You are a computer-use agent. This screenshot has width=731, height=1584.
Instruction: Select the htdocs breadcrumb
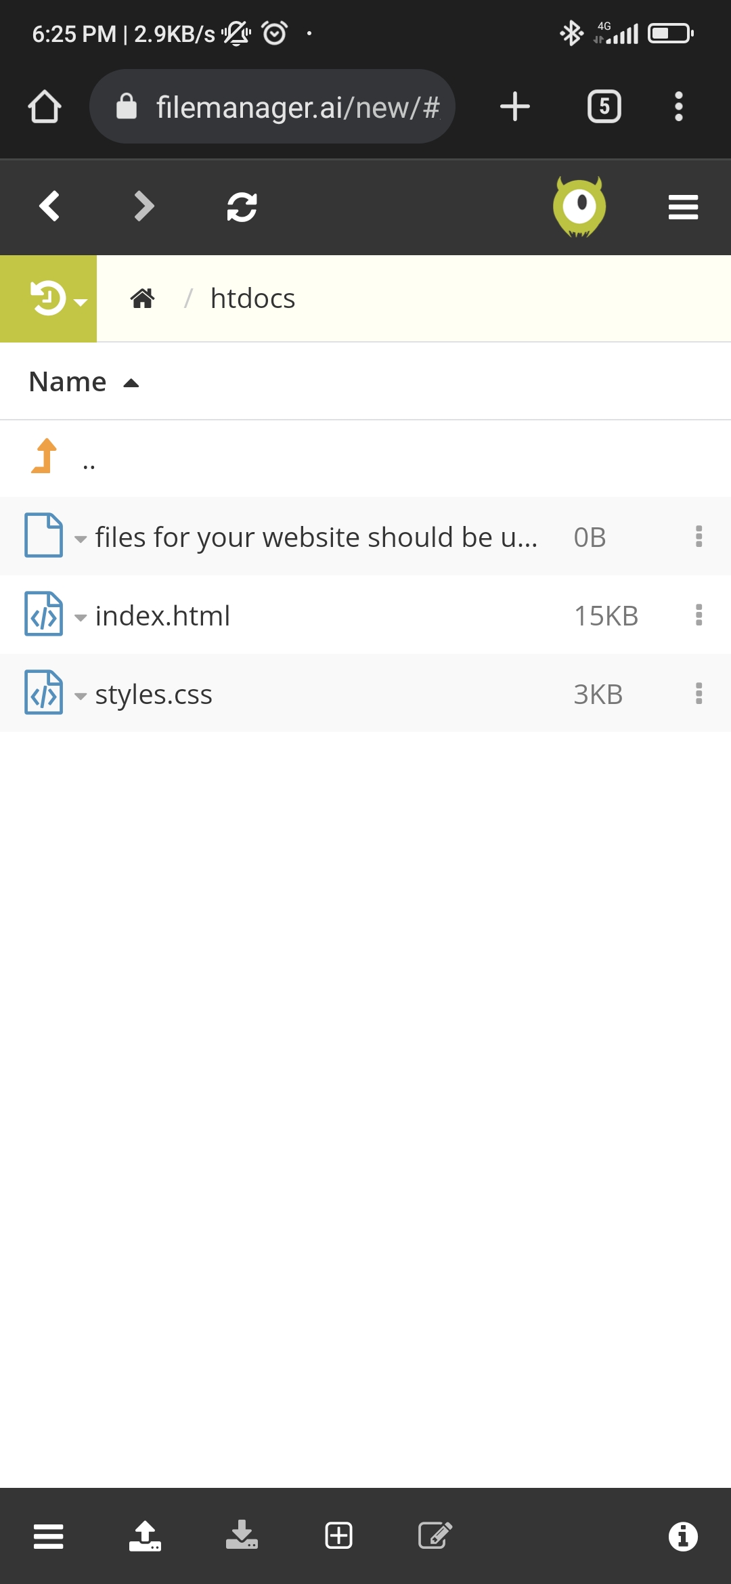pyautogui.click(x=252, y=299)
